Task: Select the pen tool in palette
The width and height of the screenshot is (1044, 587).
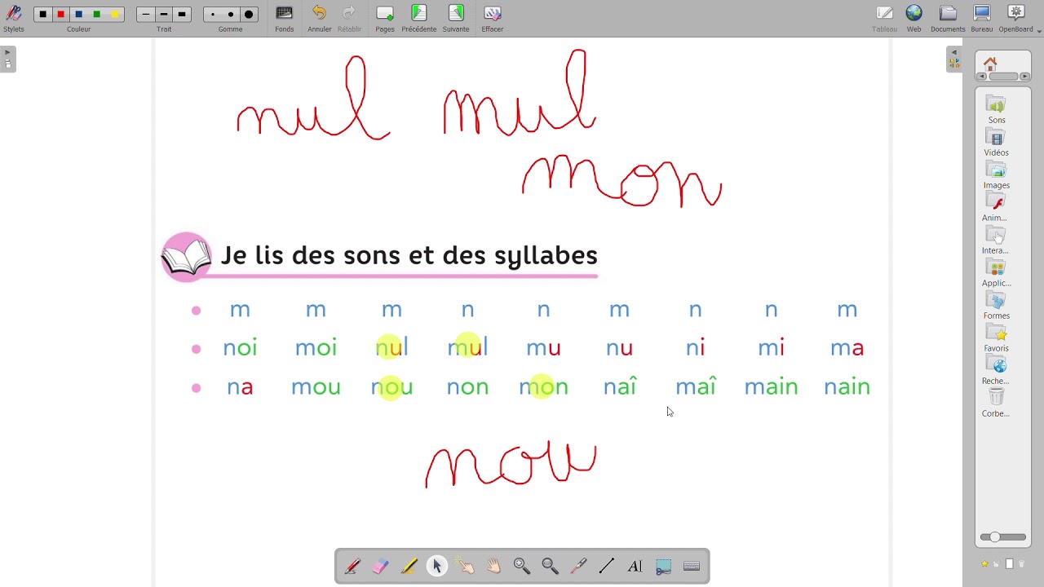Action: 352,567
